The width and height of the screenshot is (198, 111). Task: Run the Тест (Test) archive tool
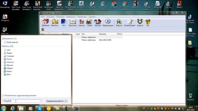(x=64, y=23)
